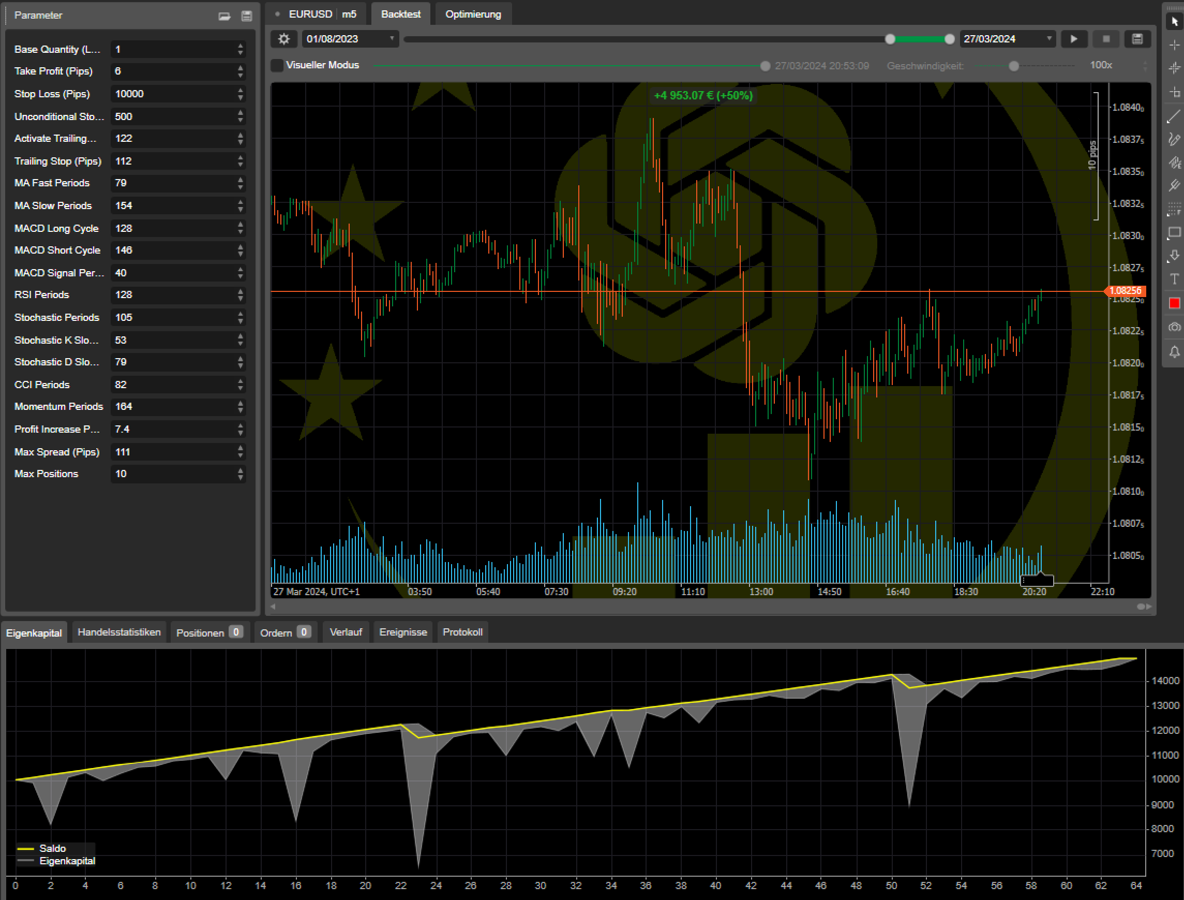
Task: Increase Stochastic Periods with up arrow
Action: point(241,314)
